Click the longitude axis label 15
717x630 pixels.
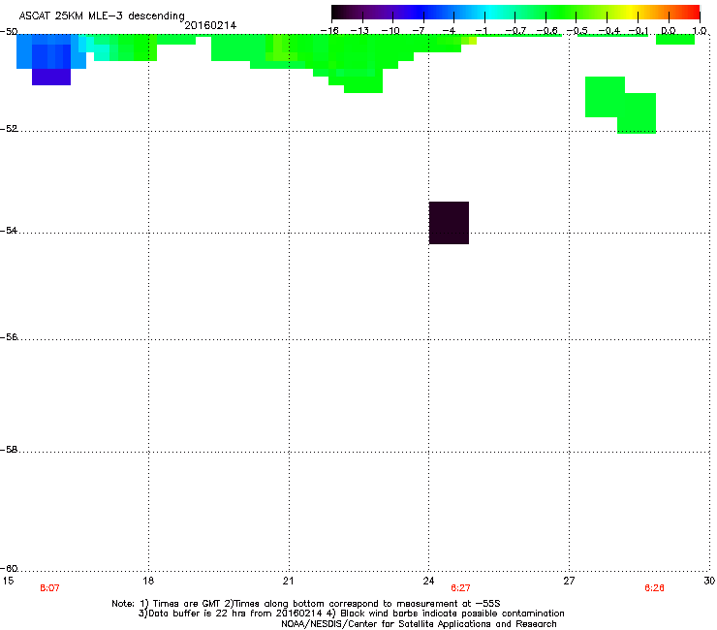(x=8, y=581)
